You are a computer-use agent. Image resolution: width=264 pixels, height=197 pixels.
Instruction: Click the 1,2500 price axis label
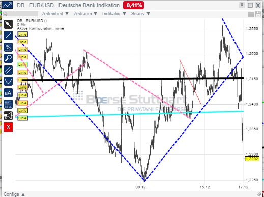[x=252, y=54]
